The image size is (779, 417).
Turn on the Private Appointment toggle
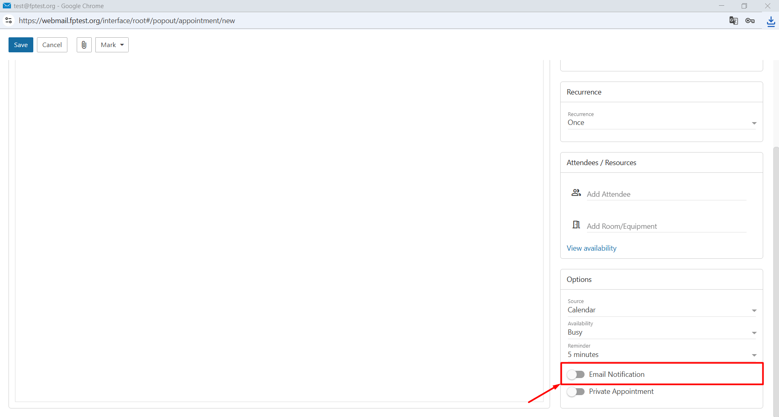click(x=576, y=391)
